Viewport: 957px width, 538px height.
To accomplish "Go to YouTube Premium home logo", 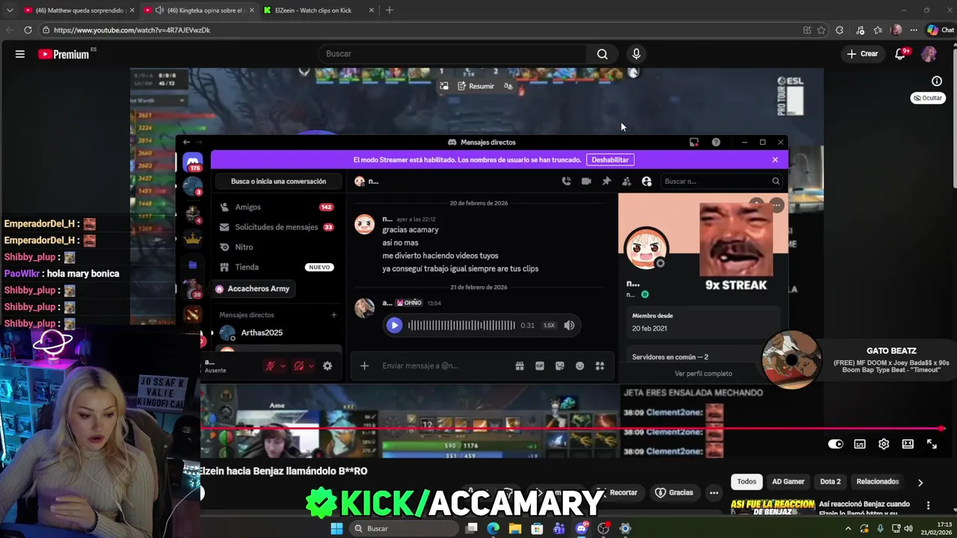I will pos(64,54).
